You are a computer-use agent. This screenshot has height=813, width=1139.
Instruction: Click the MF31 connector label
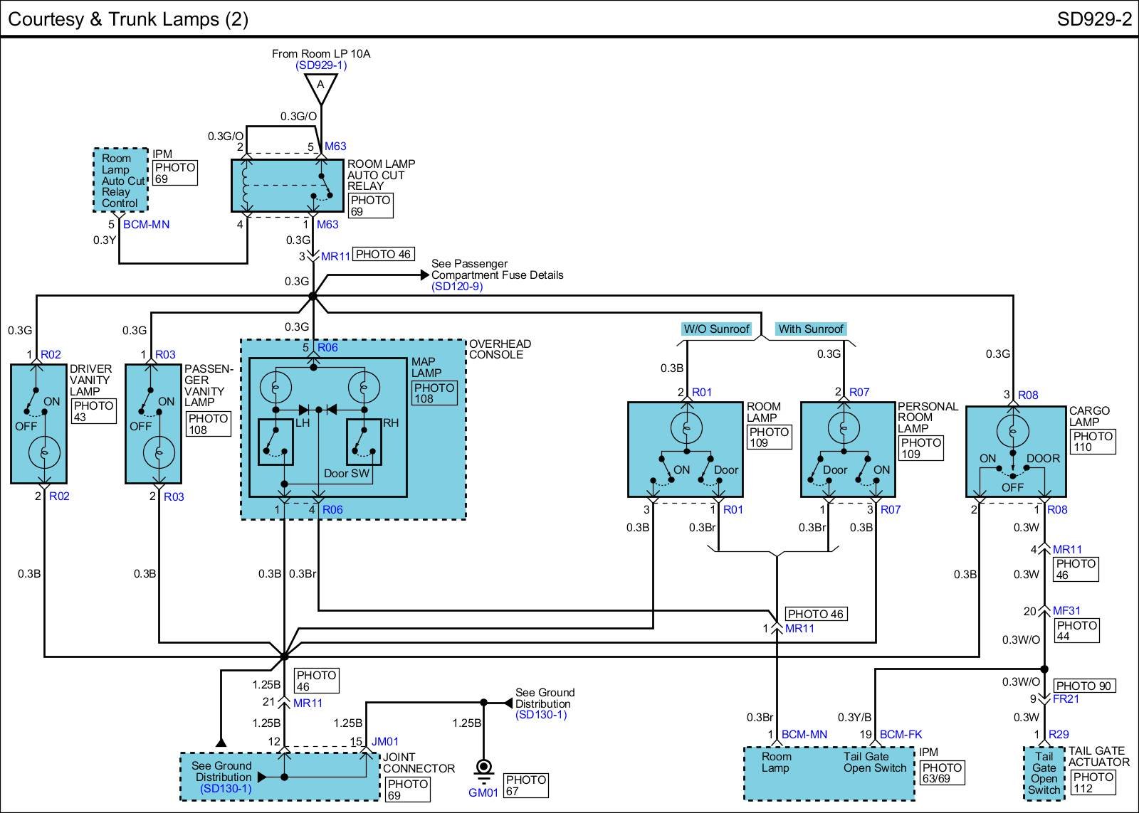click(x=1066, y=611)
